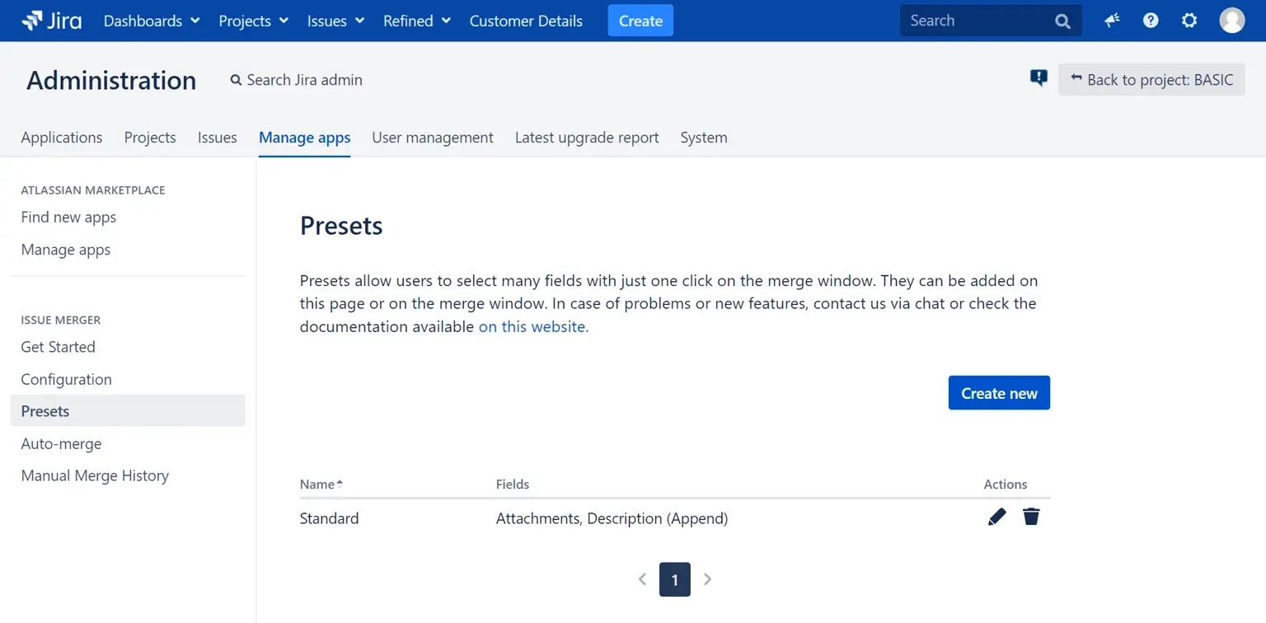Go to next page of presets
Screen dimensions: 1266x623
point(707,579)
